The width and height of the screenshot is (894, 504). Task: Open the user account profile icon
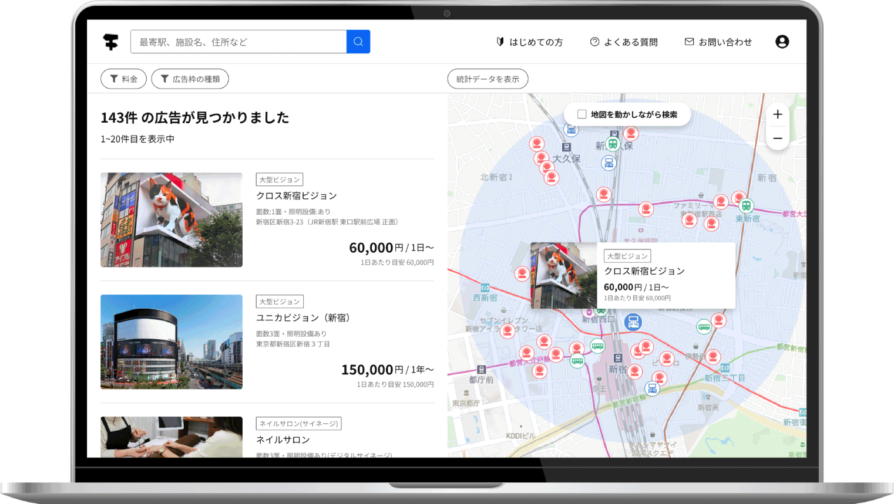click(782, 42)
